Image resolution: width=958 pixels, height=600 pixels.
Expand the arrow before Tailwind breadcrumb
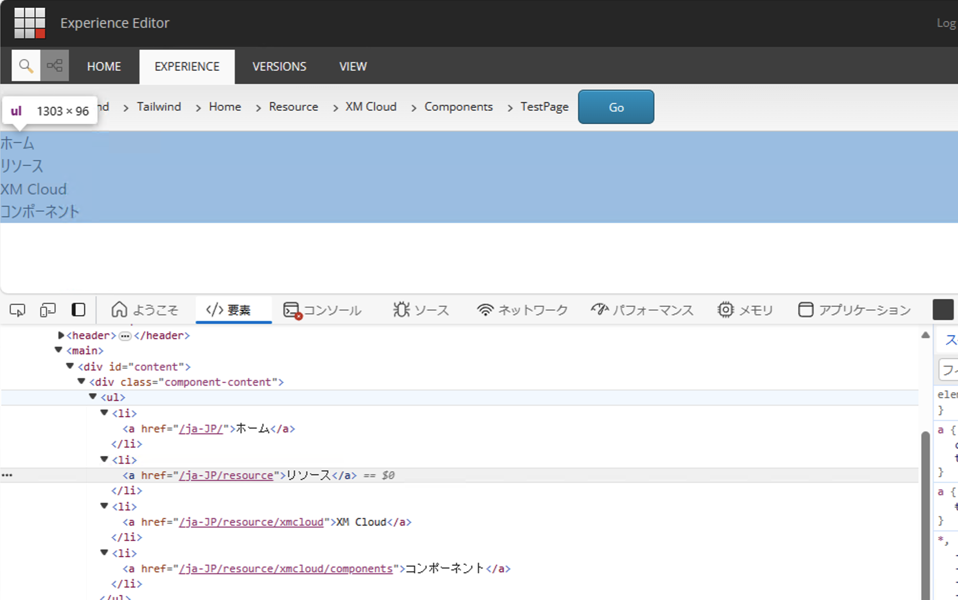click(x=126, y=108)
